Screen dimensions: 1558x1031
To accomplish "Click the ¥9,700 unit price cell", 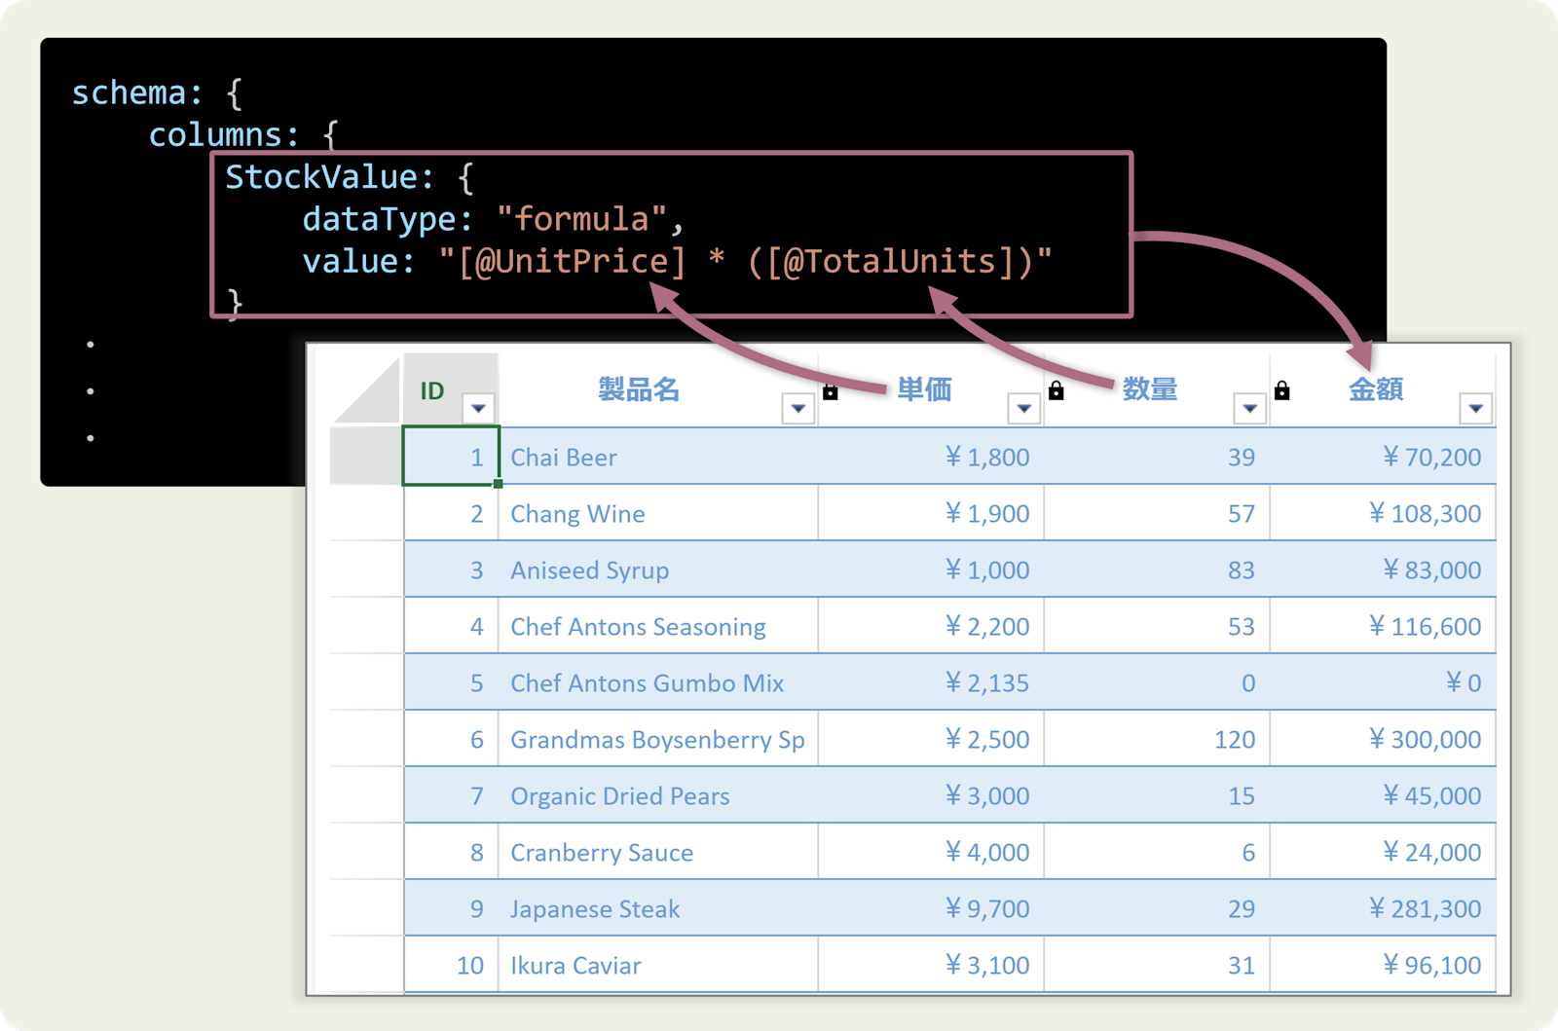I will (931, 908).
